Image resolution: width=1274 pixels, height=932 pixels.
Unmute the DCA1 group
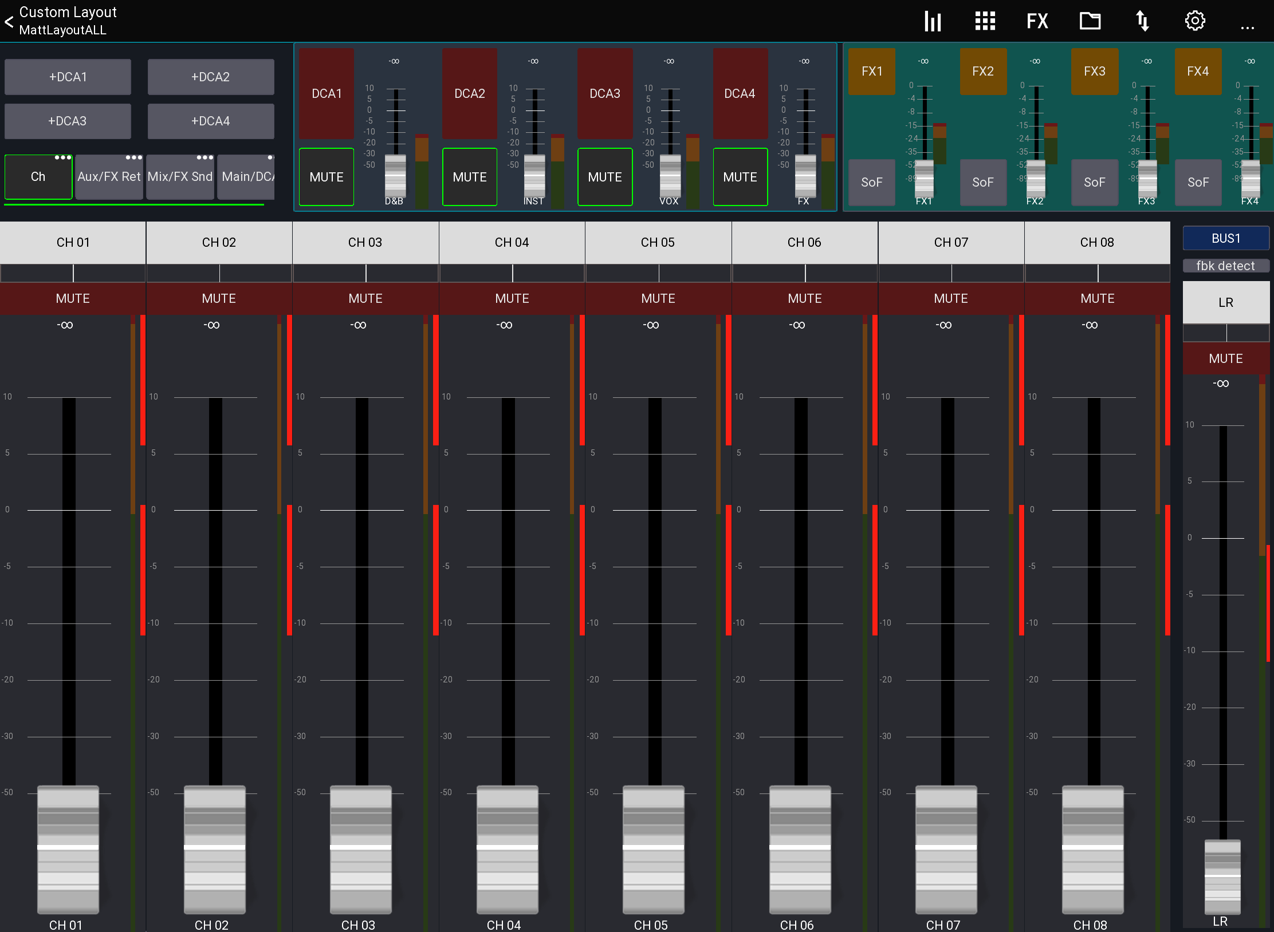325,177
